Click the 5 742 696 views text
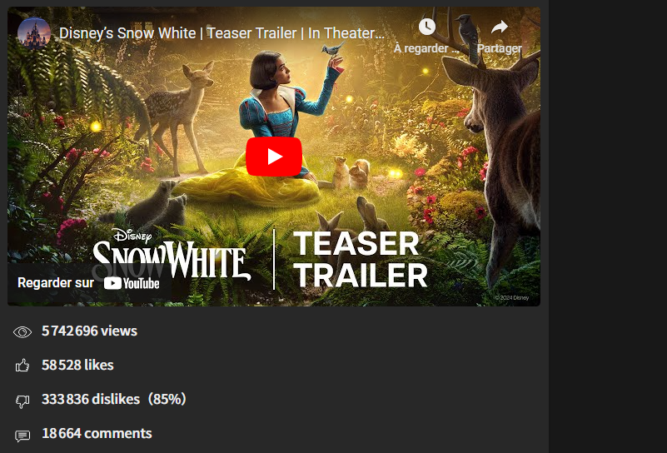 (x=89, y=331)
